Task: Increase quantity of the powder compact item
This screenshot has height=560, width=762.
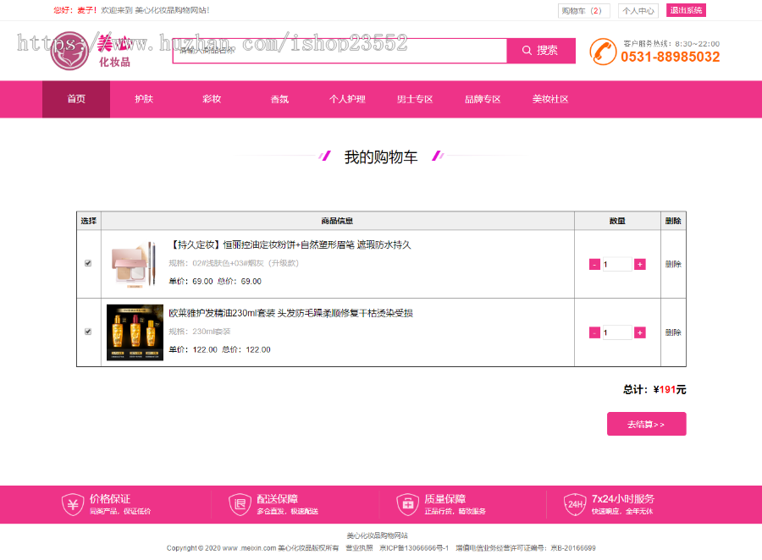Action: coord(639,264)
